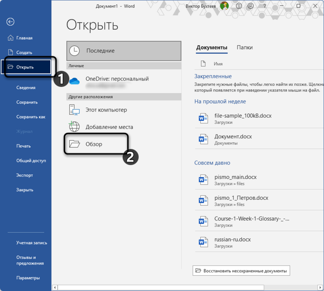
Task: Click the smiley face feedback icon
Action: tap(239, 6)
